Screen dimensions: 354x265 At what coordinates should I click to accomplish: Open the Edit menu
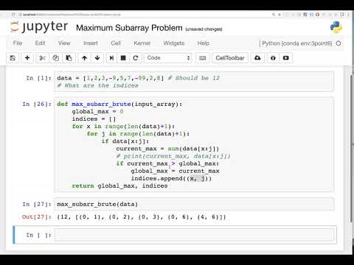[40, 43]
